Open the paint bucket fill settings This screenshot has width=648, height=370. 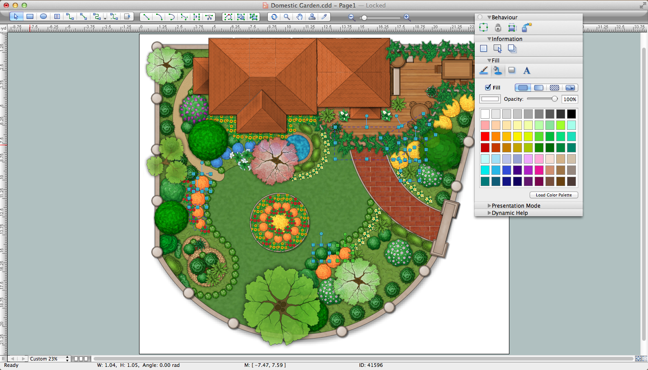pos(497,70)
